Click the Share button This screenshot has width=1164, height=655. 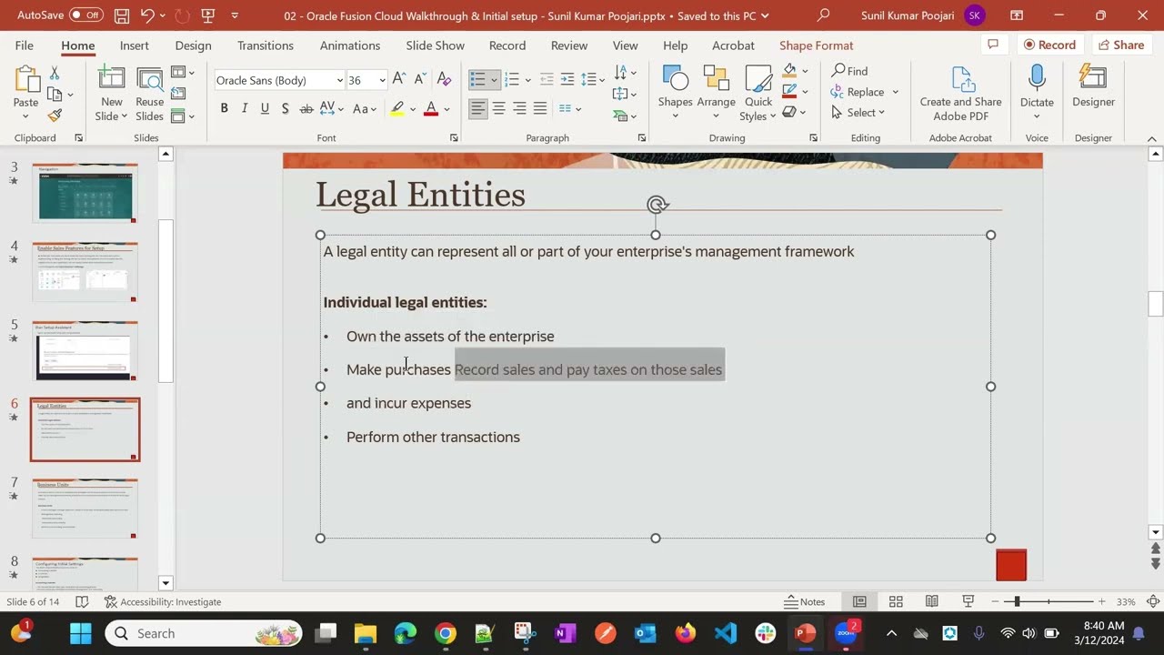click(x=1120, y=45)
